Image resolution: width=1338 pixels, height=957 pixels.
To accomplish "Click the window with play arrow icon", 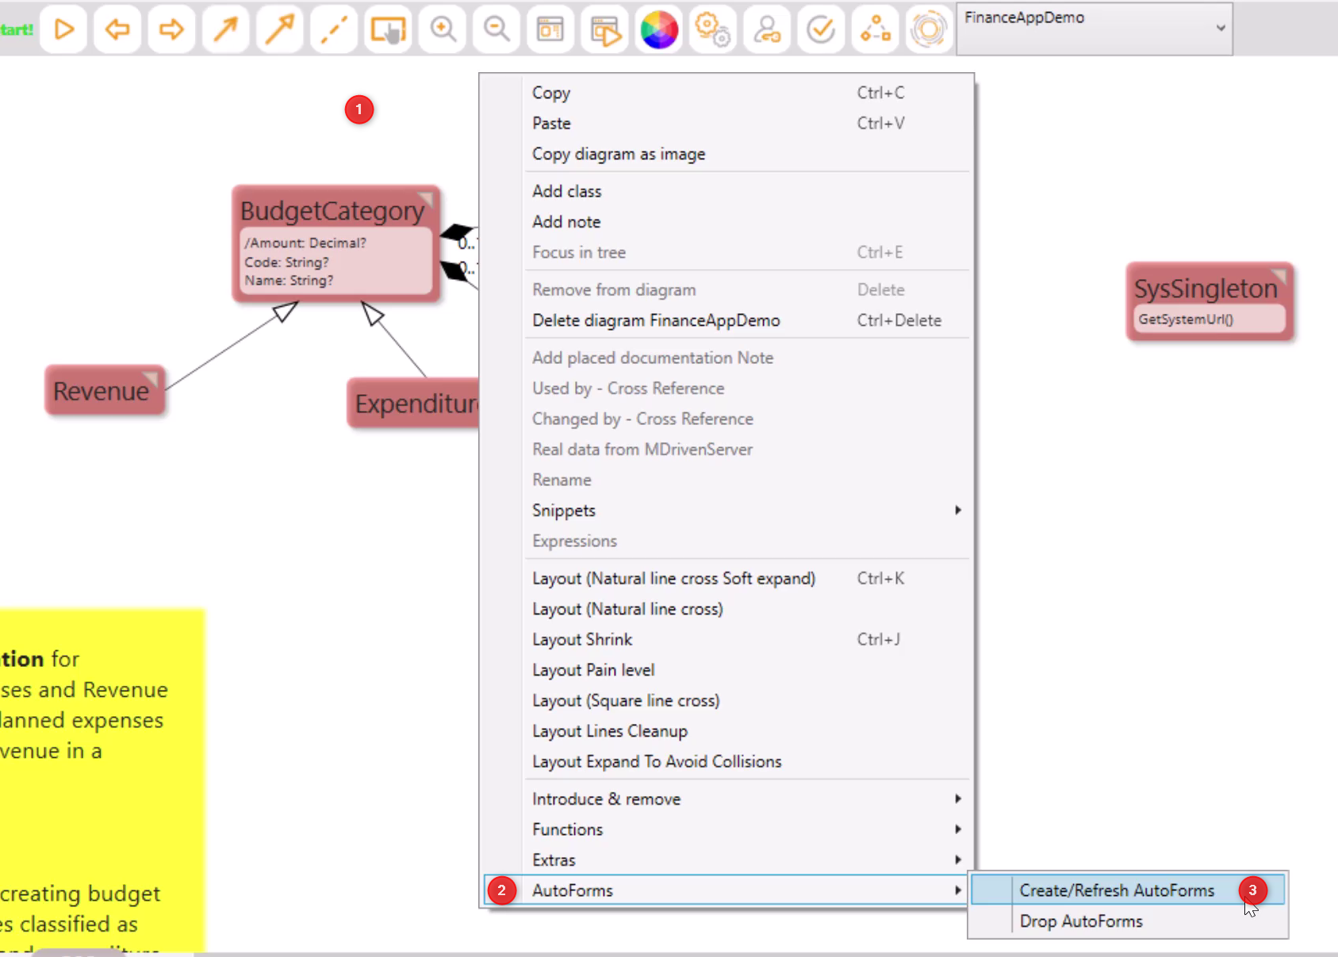I will 605,30.
